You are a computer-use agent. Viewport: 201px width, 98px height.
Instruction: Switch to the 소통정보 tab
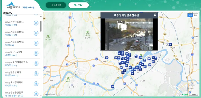point(56,5)
